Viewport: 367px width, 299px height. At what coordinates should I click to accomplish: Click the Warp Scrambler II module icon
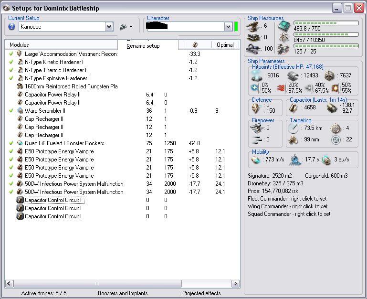(20, 110)
